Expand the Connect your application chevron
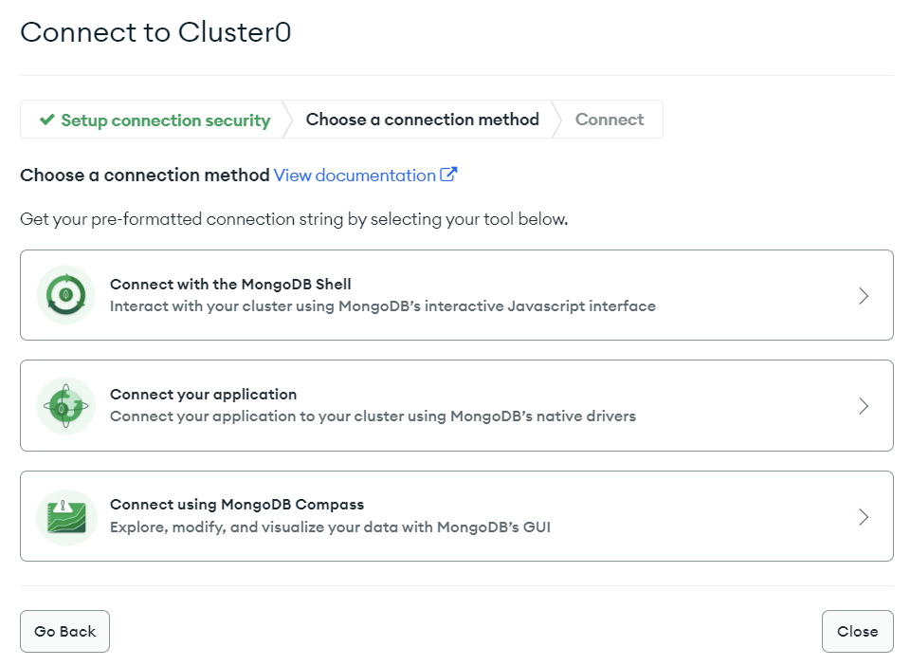The height and width of the screenshot is (666, 910). coord(864,406)
